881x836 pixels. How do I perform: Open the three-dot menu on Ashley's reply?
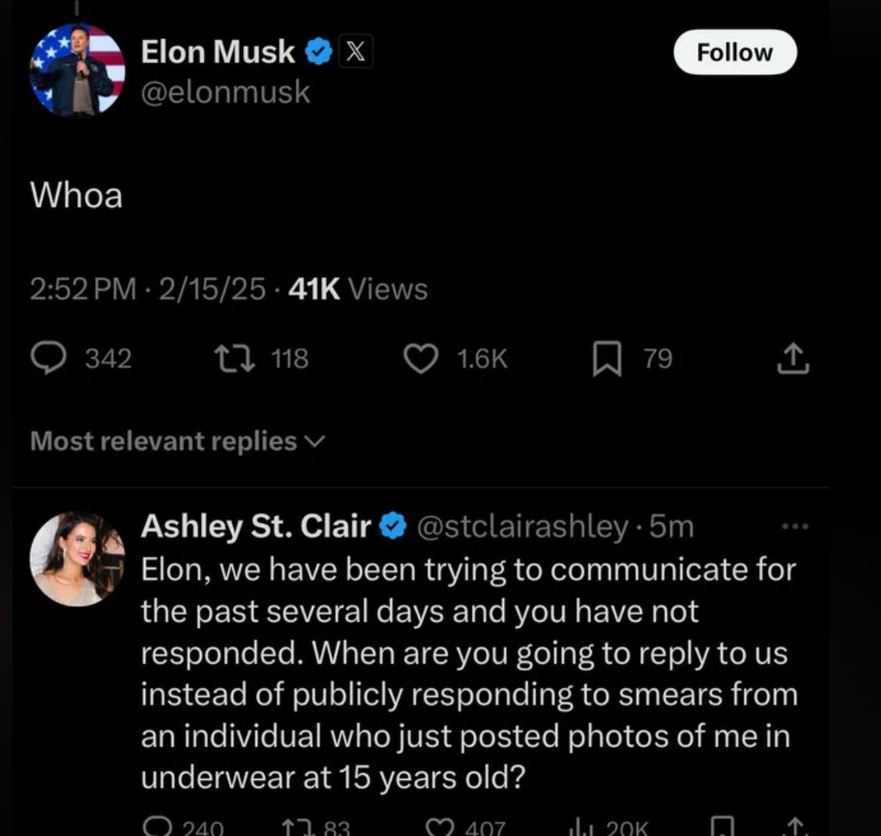795,527
